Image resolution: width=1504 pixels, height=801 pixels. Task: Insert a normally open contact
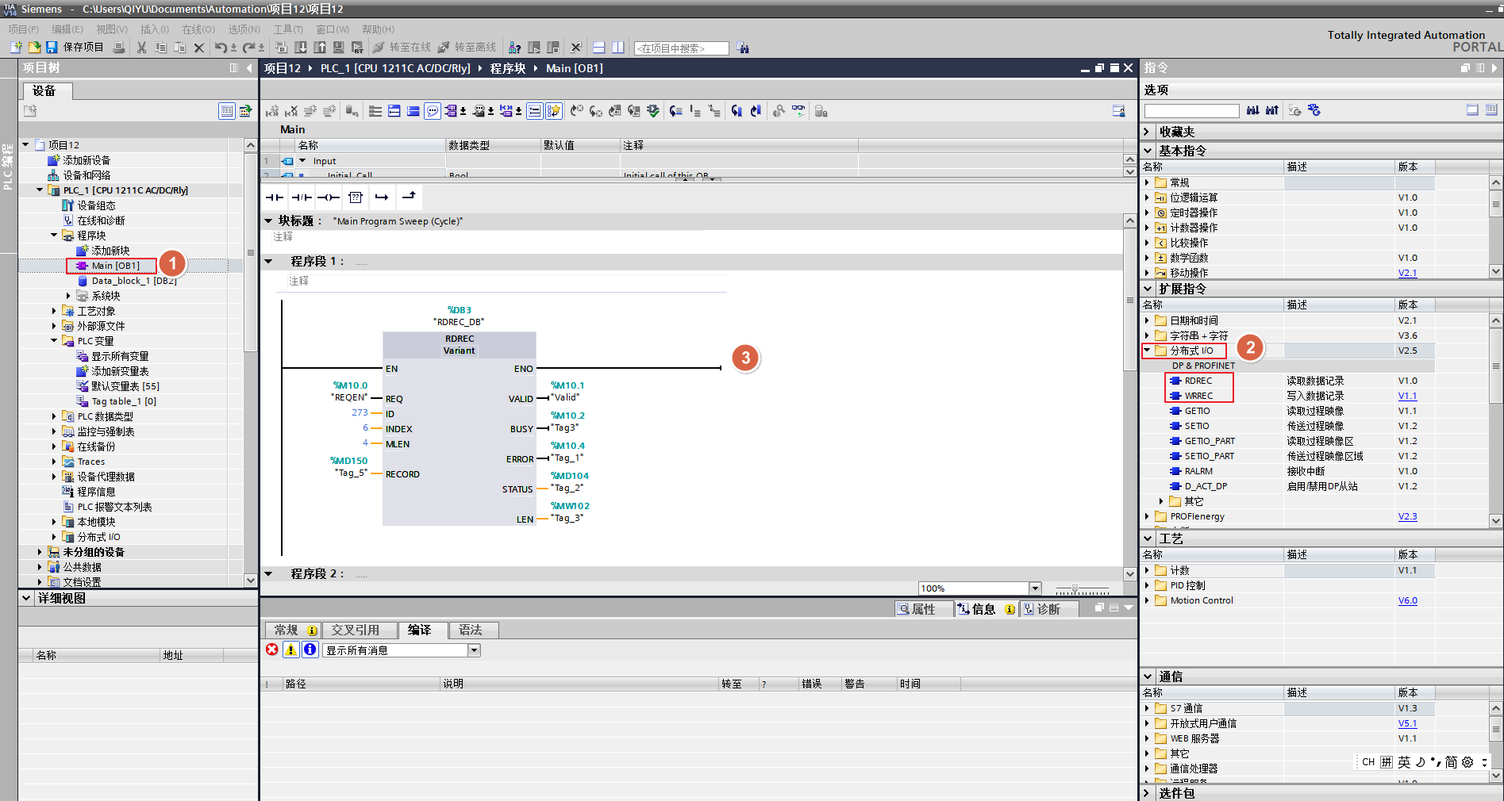coord(274,197)
